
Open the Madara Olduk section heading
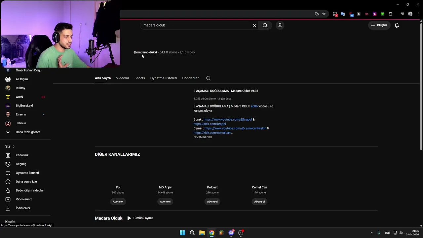click(109, 218)
